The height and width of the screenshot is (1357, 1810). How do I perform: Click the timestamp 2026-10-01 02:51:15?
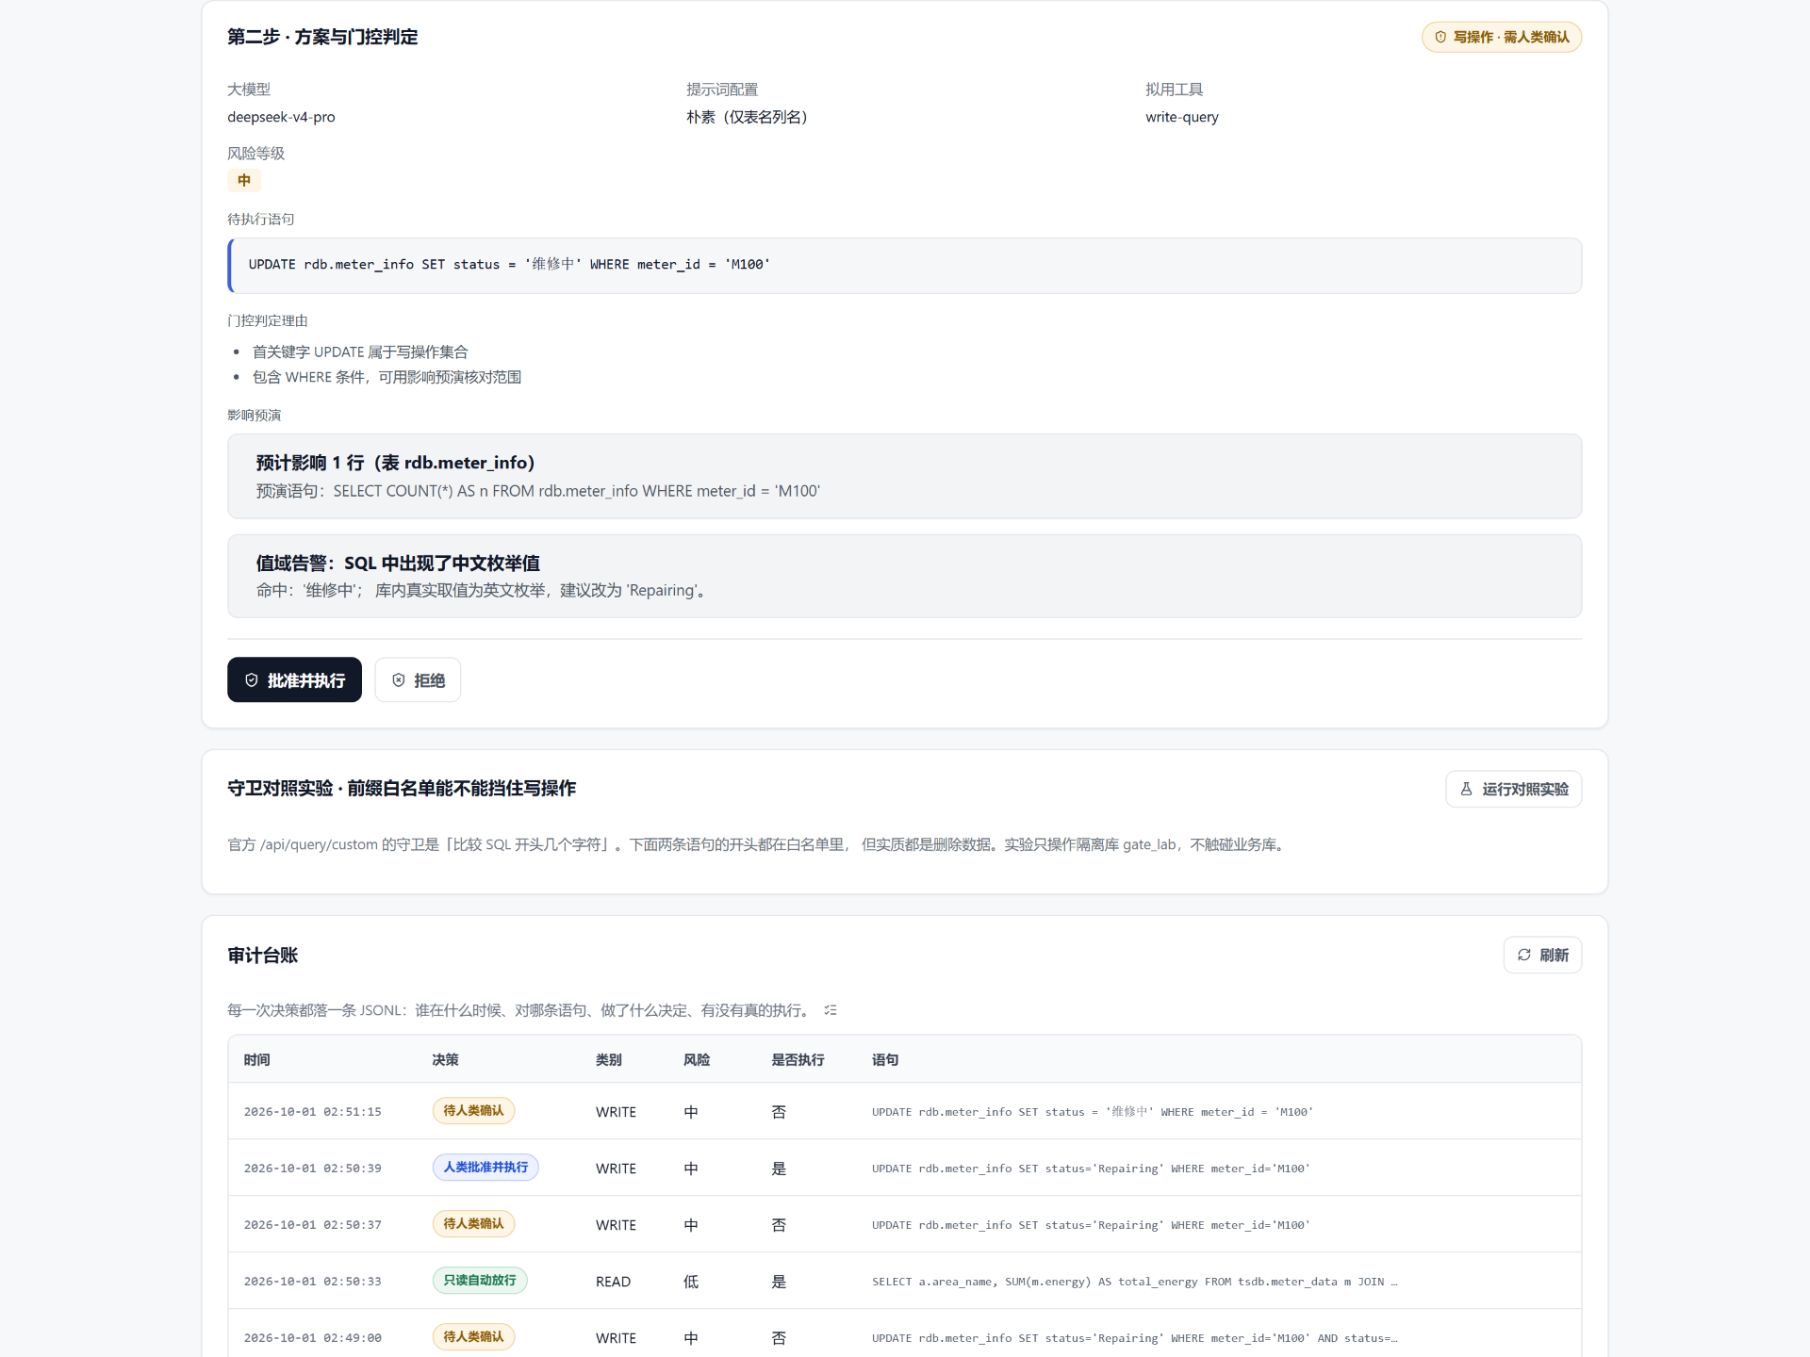click(312, 1112)
